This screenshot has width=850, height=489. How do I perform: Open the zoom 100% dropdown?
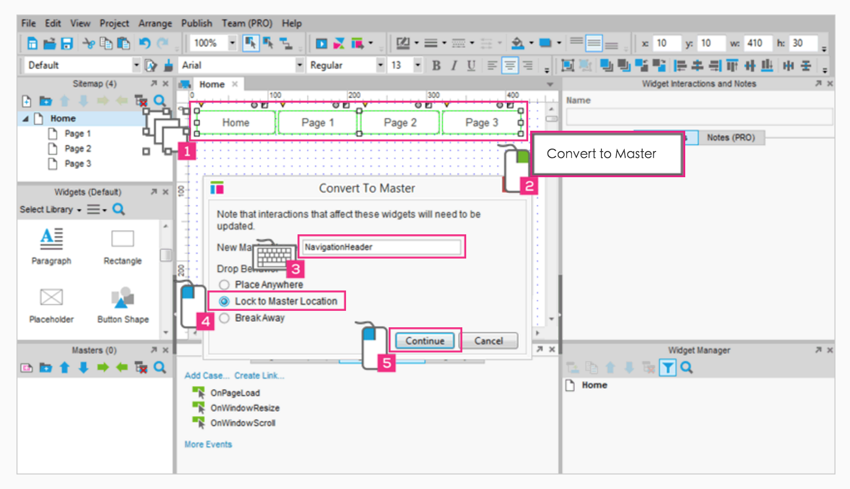click(x=232, y=43)
